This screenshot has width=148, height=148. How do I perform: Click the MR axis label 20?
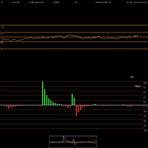[144, 102]
